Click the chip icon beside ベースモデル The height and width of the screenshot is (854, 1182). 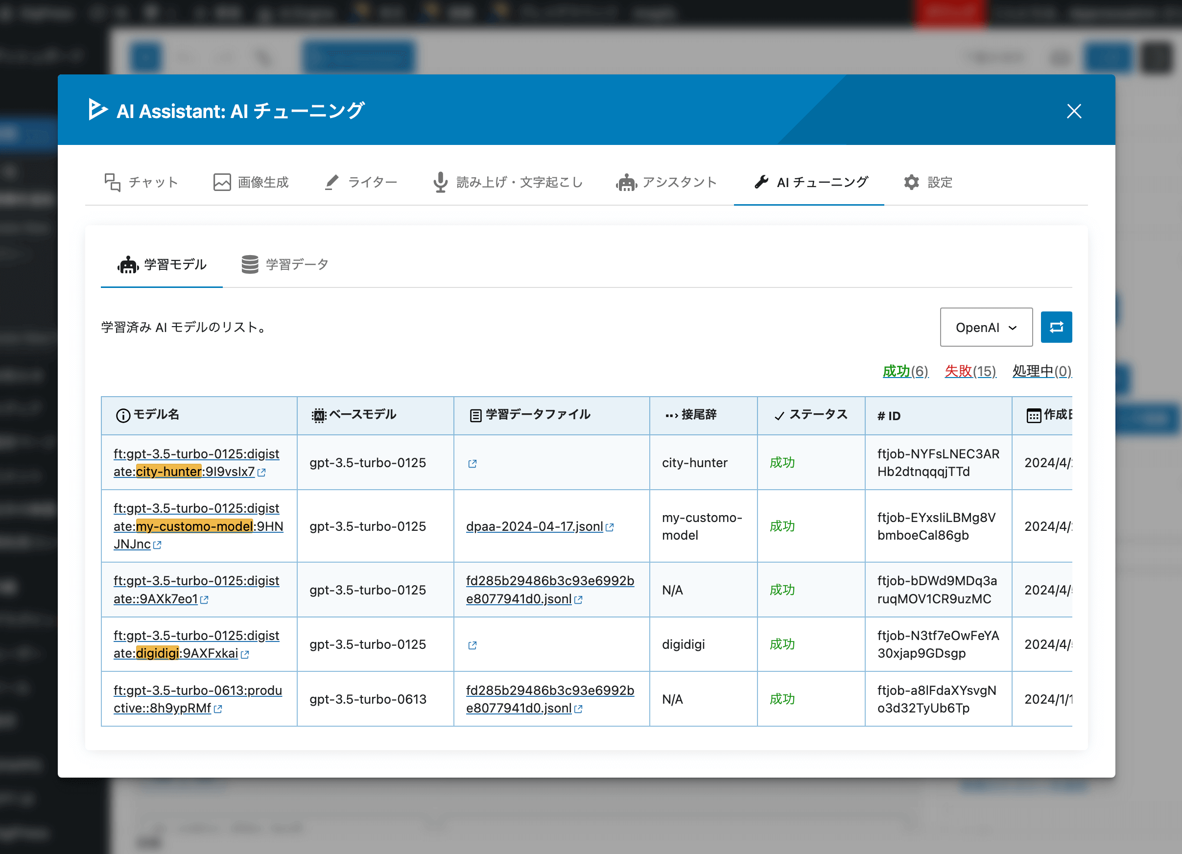point(318,416)
